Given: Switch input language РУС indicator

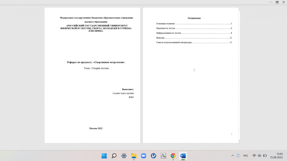Looking at the screenshot, I should pos(246,156).
